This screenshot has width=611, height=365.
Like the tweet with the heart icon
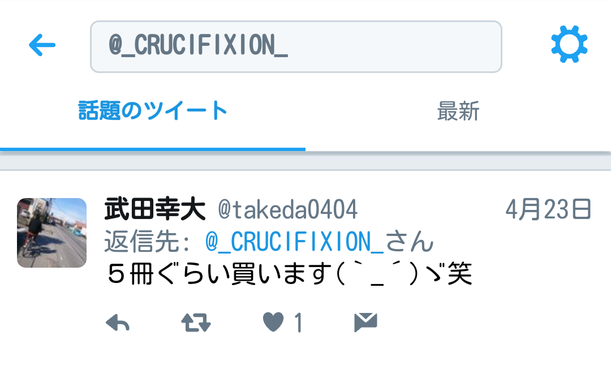(x=274, y=322)
